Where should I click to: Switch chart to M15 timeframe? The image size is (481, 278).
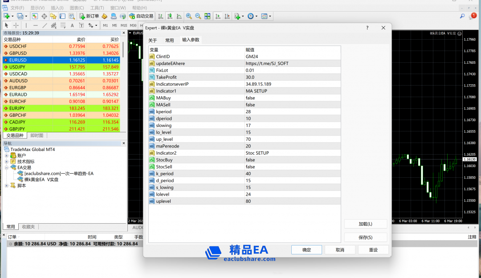124,25
